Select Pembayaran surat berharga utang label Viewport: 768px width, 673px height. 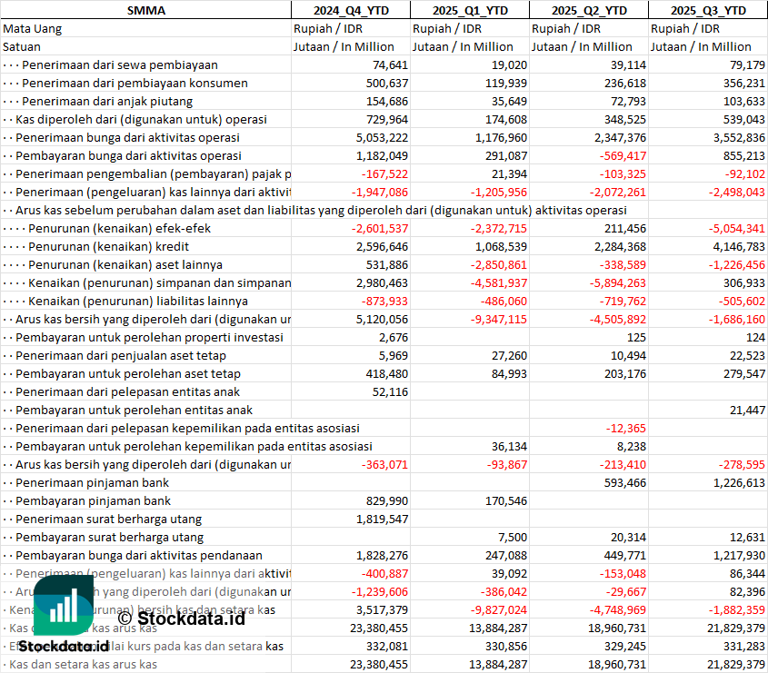[x=109, y=537]
